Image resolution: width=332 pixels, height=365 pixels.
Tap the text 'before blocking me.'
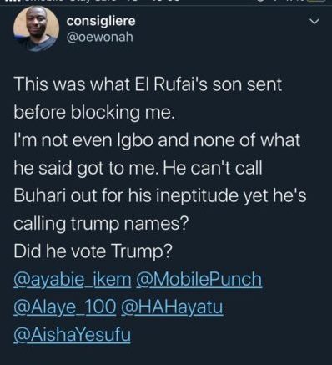tap(94, 113)
